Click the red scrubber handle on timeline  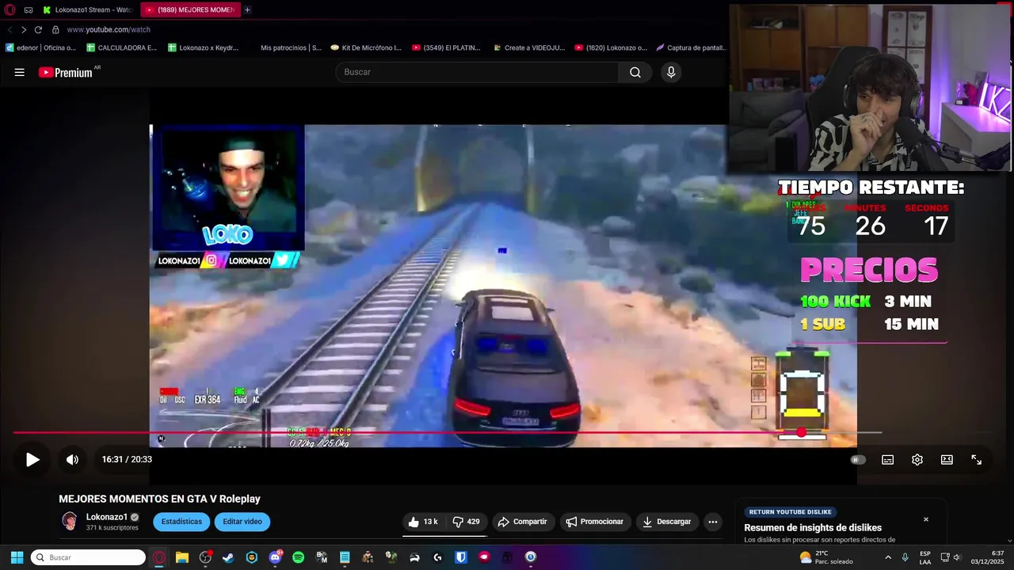[802, 432]
